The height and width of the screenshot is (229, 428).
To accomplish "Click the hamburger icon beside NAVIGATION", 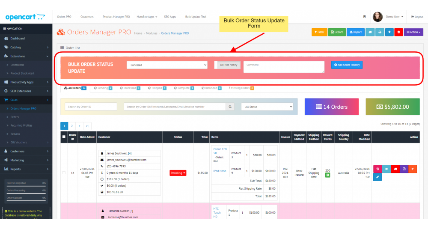I will 4,29.
